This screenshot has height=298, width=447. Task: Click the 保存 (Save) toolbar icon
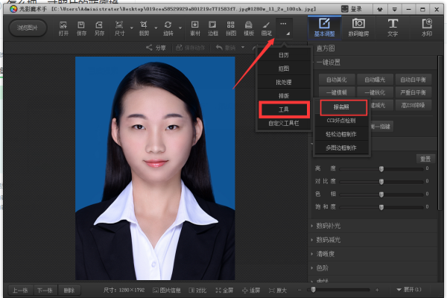[x=81, y=28]
